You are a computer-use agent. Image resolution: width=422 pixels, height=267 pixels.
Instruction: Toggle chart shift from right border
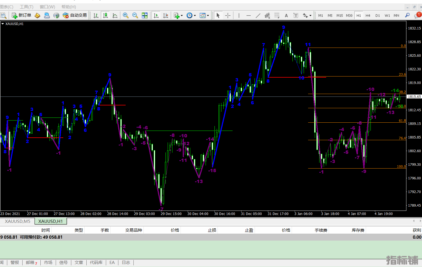[165, 15]
